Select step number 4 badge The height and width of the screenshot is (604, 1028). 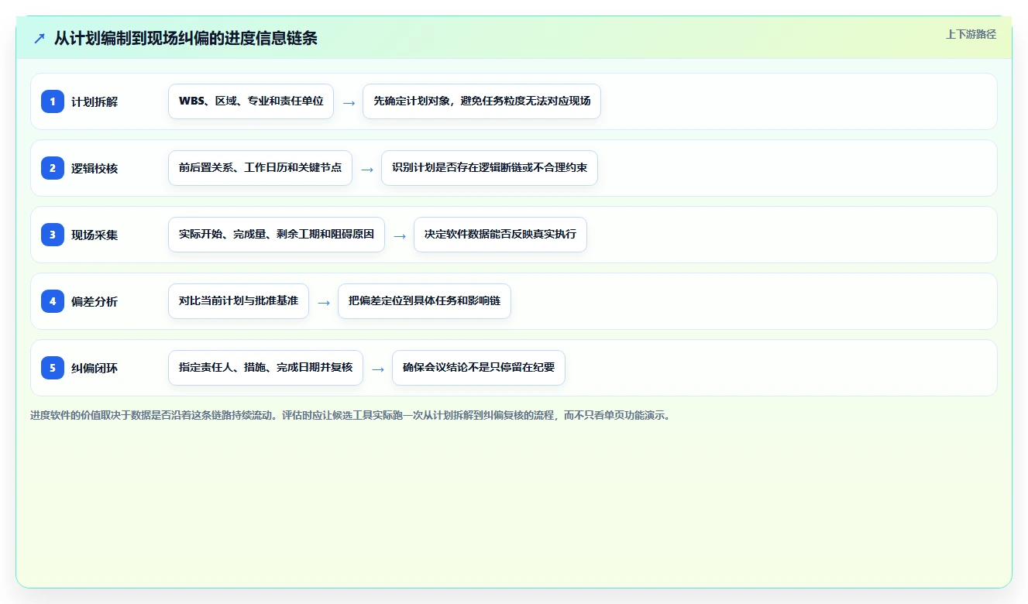pyautogui.click(x=53, y=301)
